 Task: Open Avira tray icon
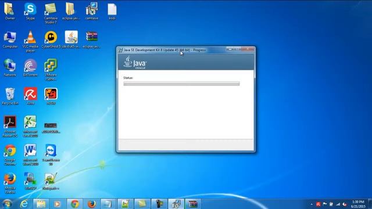coord(319,204)
